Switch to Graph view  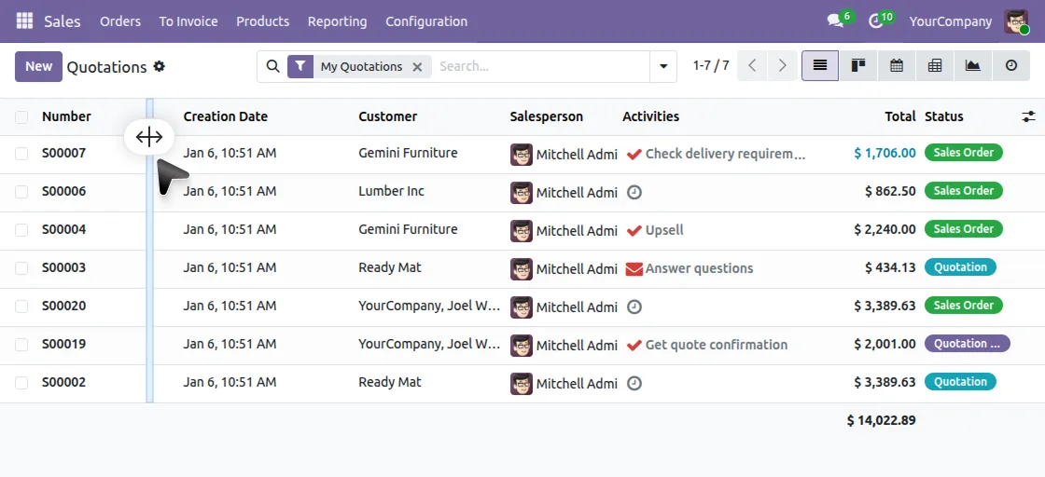click(x=973, y=66)
